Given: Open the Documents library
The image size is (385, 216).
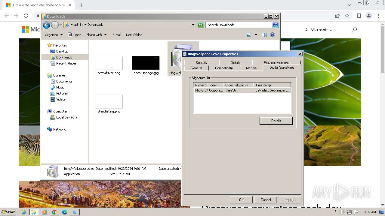Looking at the screenshot, I should click(x=64, y=81).
